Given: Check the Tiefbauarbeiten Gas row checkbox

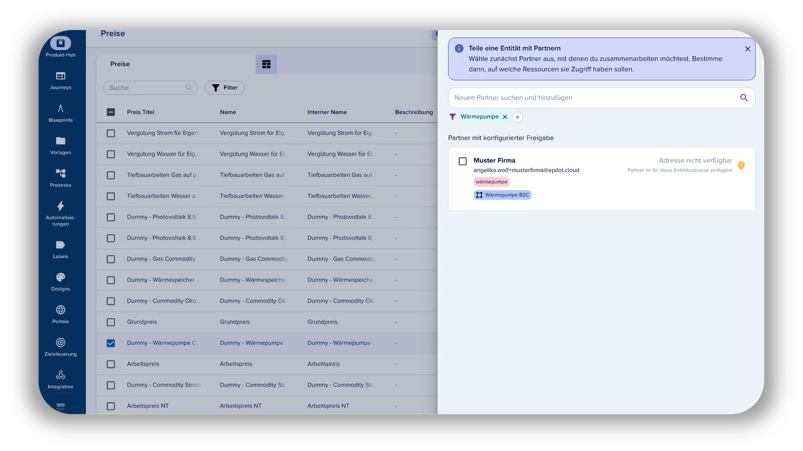Looking at the screenshot, I should tap(111, 175).
